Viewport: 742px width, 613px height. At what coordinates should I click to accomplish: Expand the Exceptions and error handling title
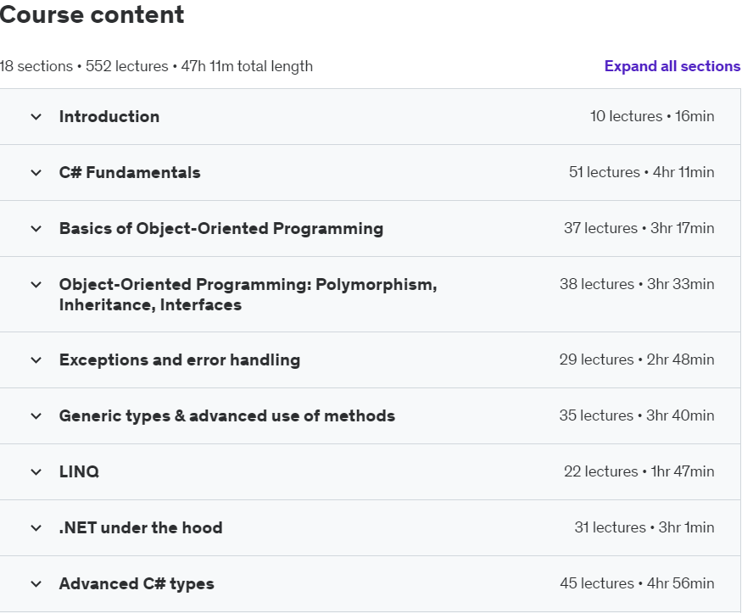(x=180, y=360)
